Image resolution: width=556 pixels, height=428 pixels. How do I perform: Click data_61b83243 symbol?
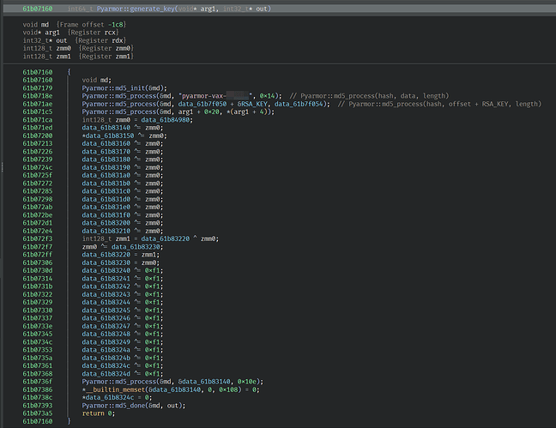106,294
